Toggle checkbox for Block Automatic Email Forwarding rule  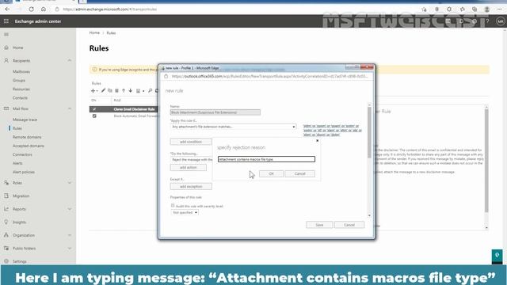(x=94, y=116)
